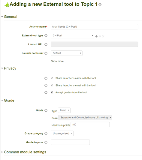Click help icon for Share launcher's name
Image resolution: width=142 pixels, height=160 pixels.
46,78
